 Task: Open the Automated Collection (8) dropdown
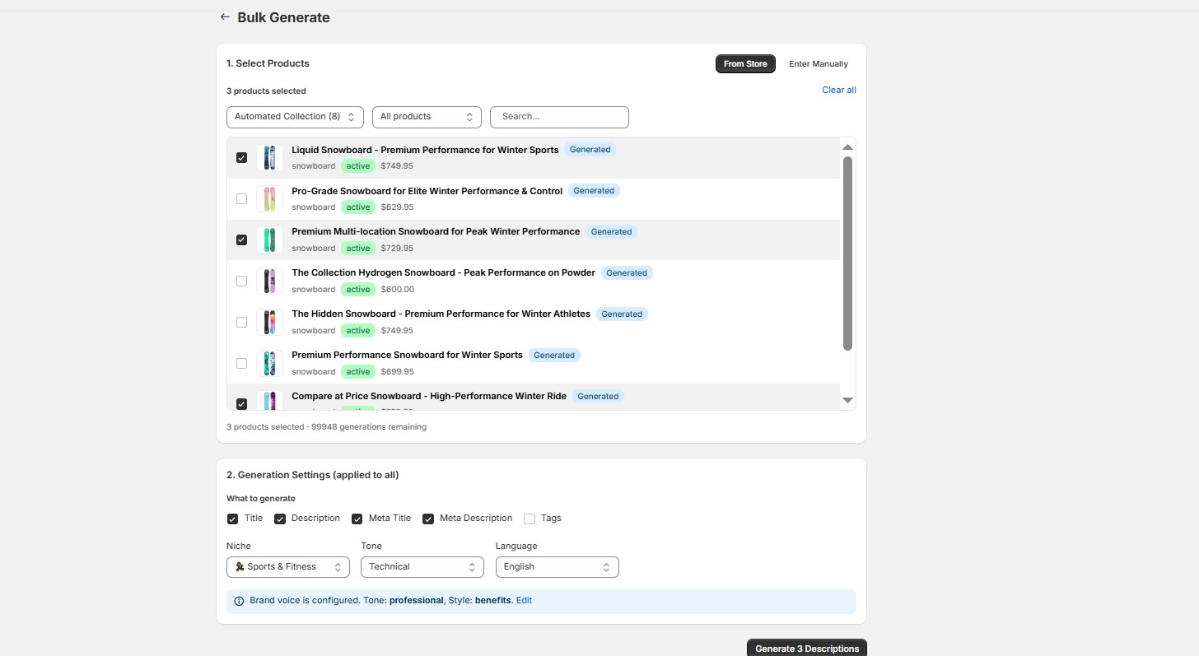point(295,117)
